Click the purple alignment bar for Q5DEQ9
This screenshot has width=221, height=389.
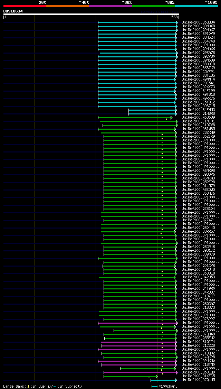[x=141, y=373]
